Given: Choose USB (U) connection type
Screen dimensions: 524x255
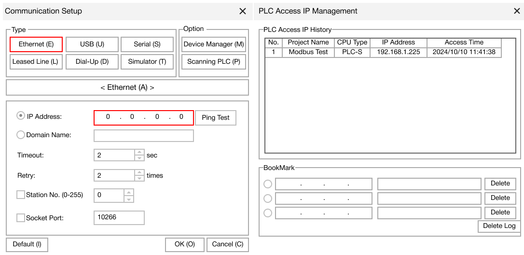Looking at the screenshot, I should pos(92,44).
